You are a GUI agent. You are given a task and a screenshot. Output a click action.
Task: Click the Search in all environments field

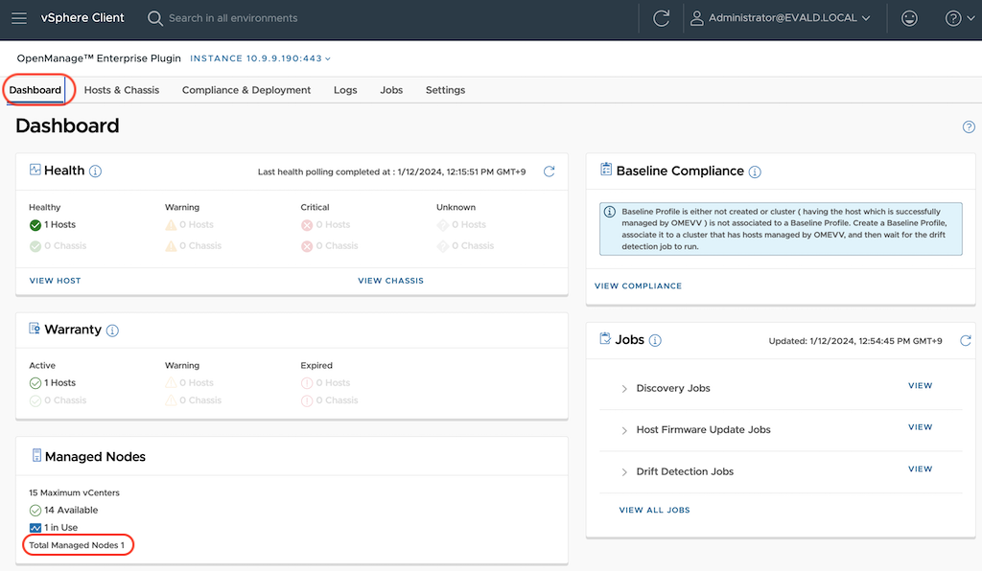[233, 18]
